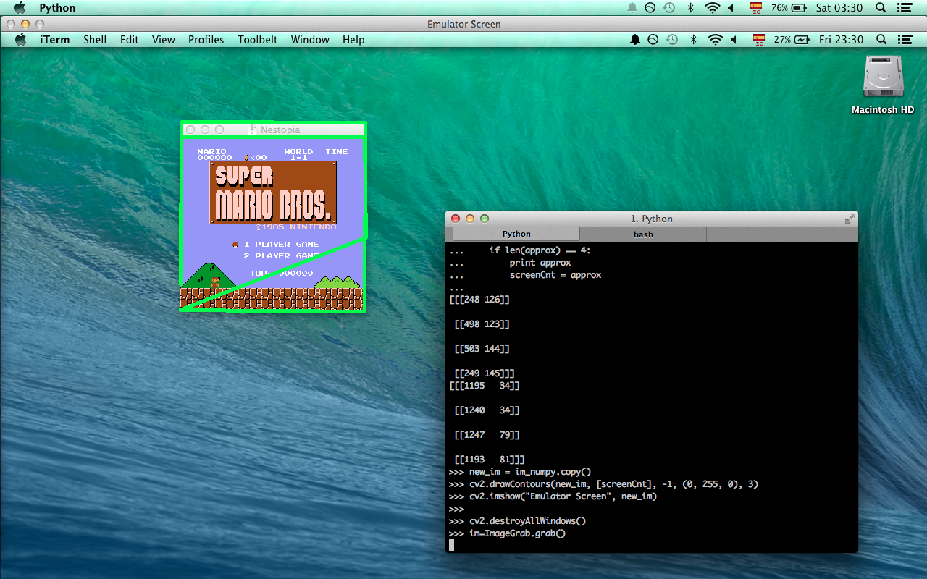Switch to the bash tab
Image resolution: width=927 pixels, height=579 pixels.
point(643,234)
